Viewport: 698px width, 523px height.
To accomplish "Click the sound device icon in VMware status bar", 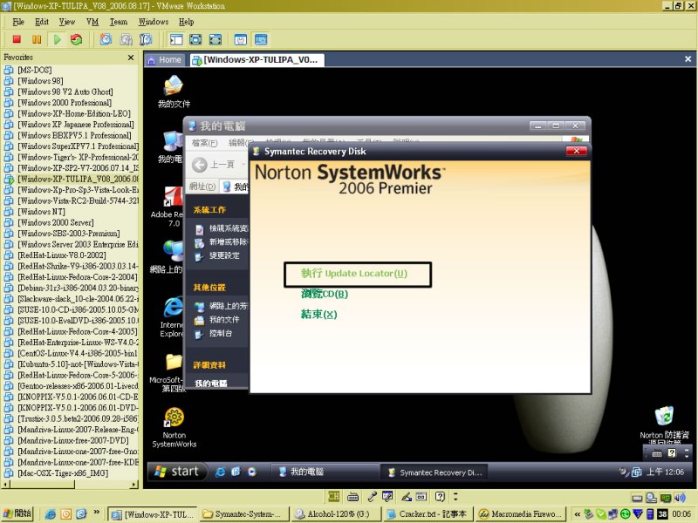I will coord(680,497).
